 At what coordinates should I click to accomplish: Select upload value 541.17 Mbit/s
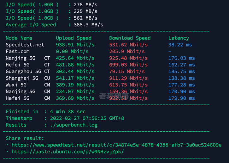pyautogui.click(x=75, y=78)
